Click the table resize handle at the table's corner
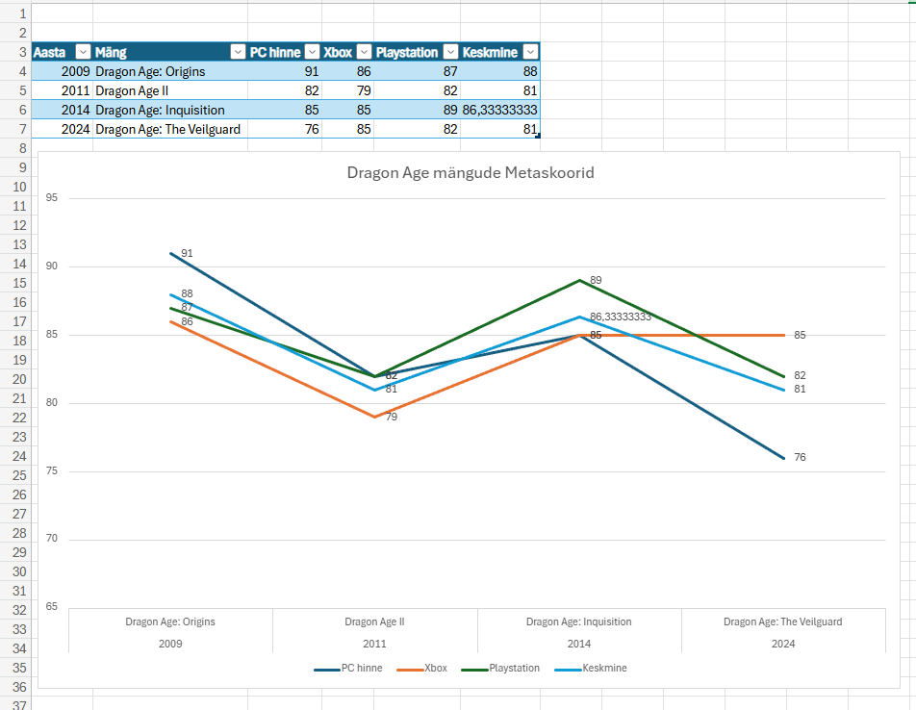Screen dimensions: 916x710 538,136
